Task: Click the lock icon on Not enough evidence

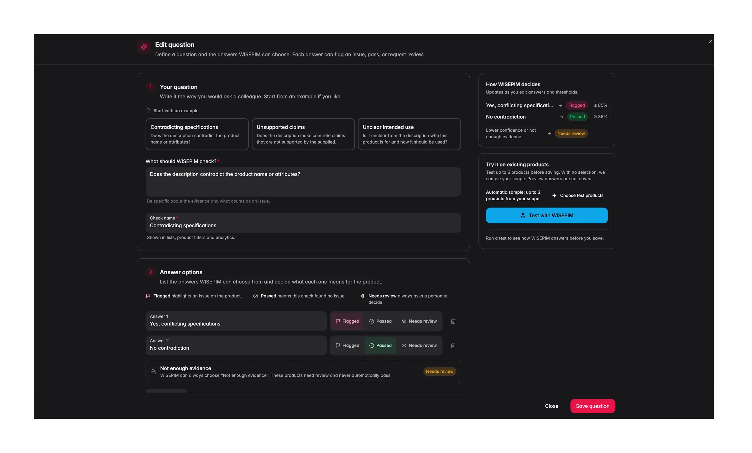Action: click(153, 371)
